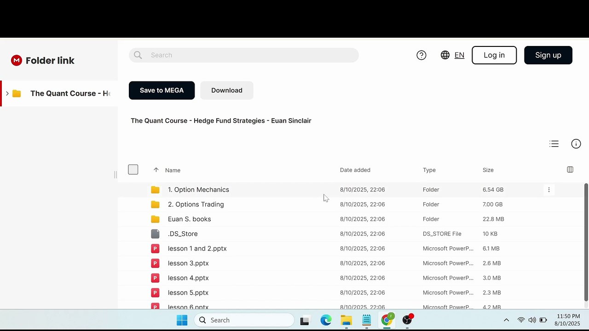Sort files by the Type column header
This screenshot has width=589, height=331.
[429, 170]
